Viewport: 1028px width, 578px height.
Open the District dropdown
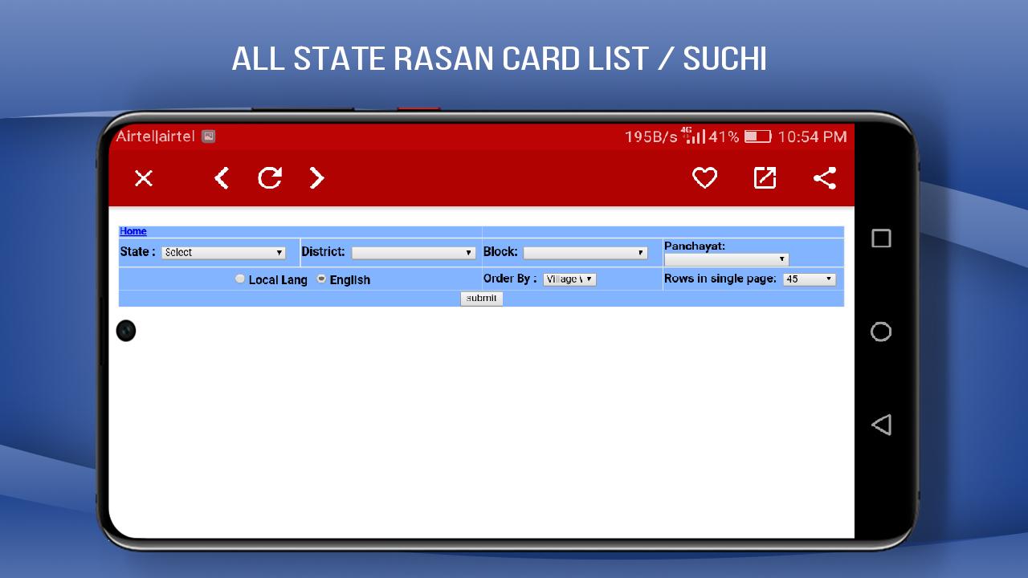pyautogui.click(x=414, y=252)
